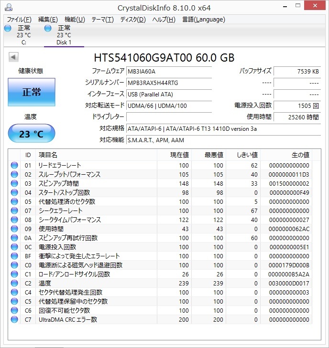Click status orb for attribute 07 シークエラーレート
Viewport: 329px width, 348px height.
point(14,211)
